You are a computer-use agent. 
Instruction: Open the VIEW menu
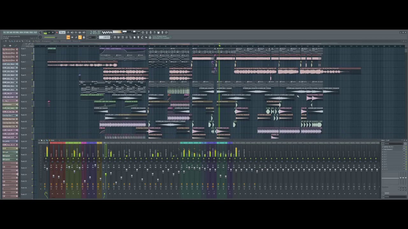(21, 32)
